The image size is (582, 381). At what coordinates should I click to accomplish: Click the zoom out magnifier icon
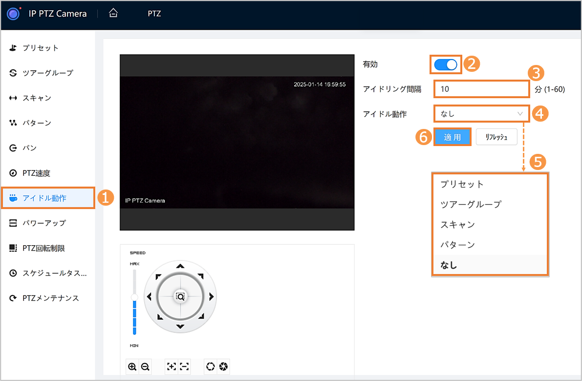(145, 366)
